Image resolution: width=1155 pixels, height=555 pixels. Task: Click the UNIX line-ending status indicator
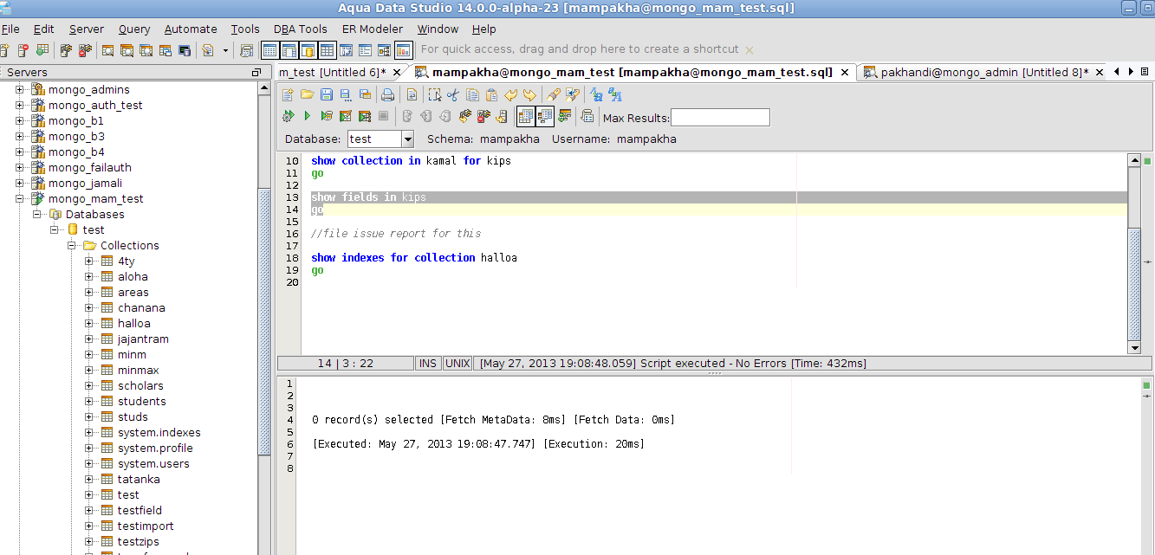pos(457,364)
